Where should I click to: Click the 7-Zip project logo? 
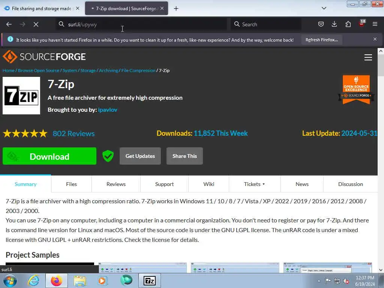tap(21, 96)
